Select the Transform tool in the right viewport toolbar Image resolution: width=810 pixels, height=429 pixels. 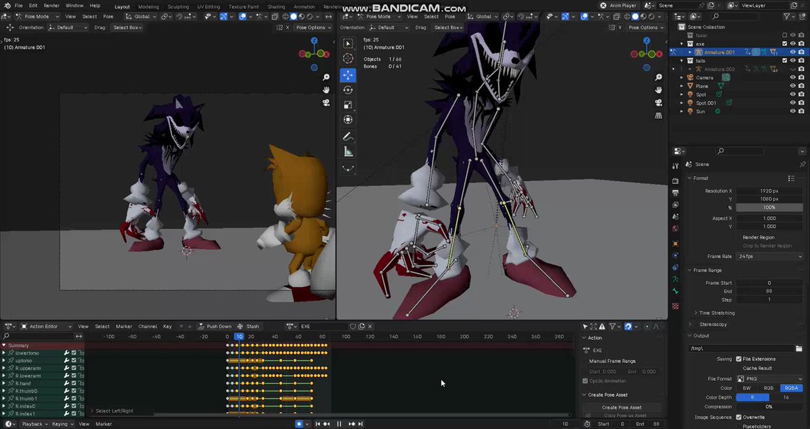pos(348,120)
